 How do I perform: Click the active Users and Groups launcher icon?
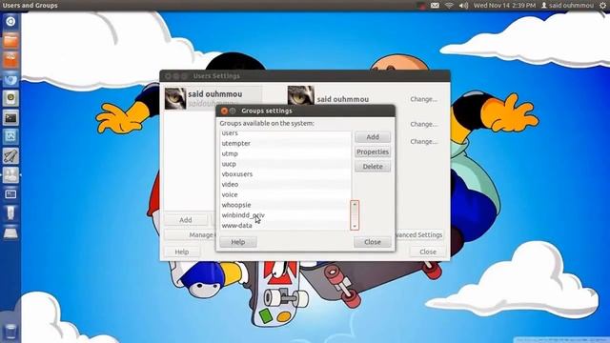click(x=10, y=175)
